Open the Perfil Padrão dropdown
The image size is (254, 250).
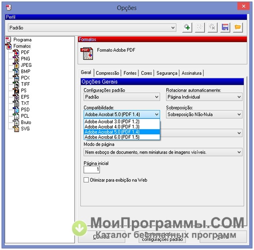[x=92, y=27]
